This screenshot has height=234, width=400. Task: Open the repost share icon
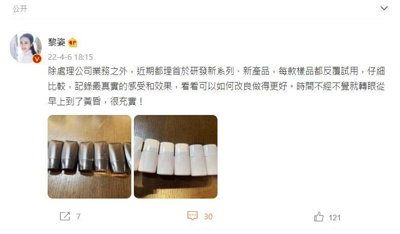(65, 216)
